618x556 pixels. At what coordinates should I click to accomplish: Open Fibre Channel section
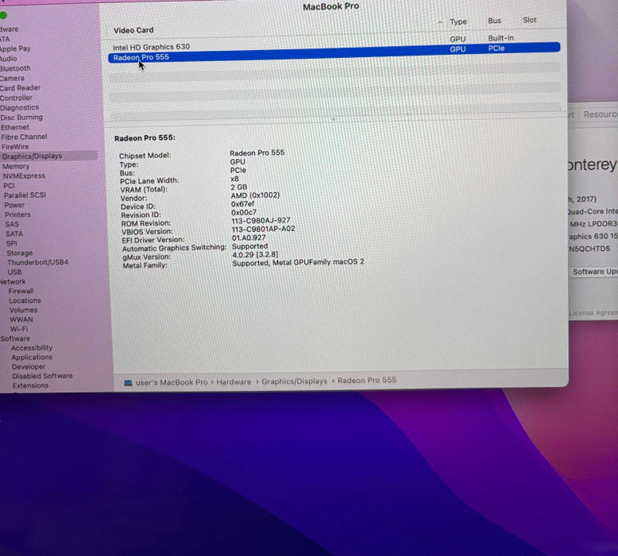[24, 137]
